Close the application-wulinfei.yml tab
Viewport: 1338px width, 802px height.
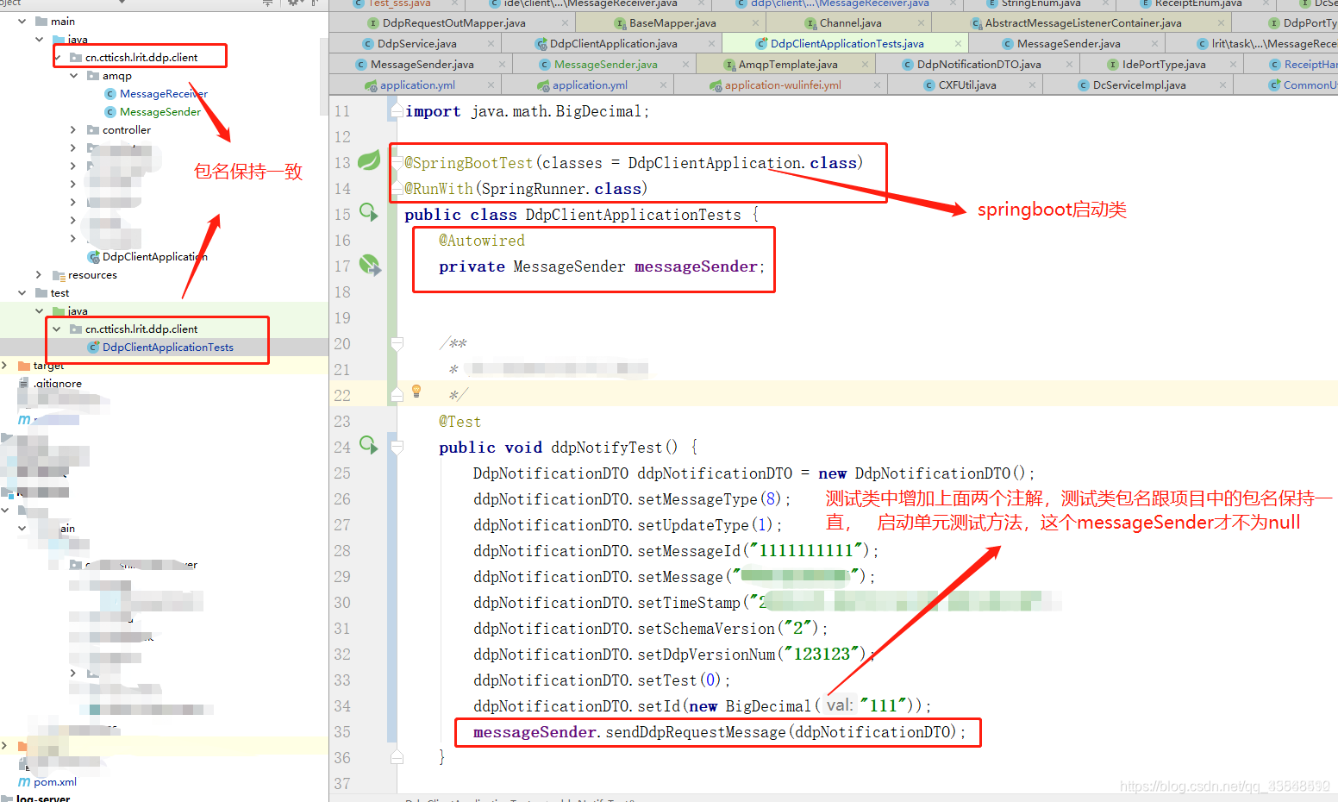877,85
